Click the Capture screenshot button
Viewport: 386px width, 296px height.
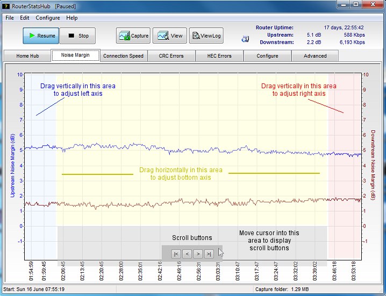[x=133, y=36]
